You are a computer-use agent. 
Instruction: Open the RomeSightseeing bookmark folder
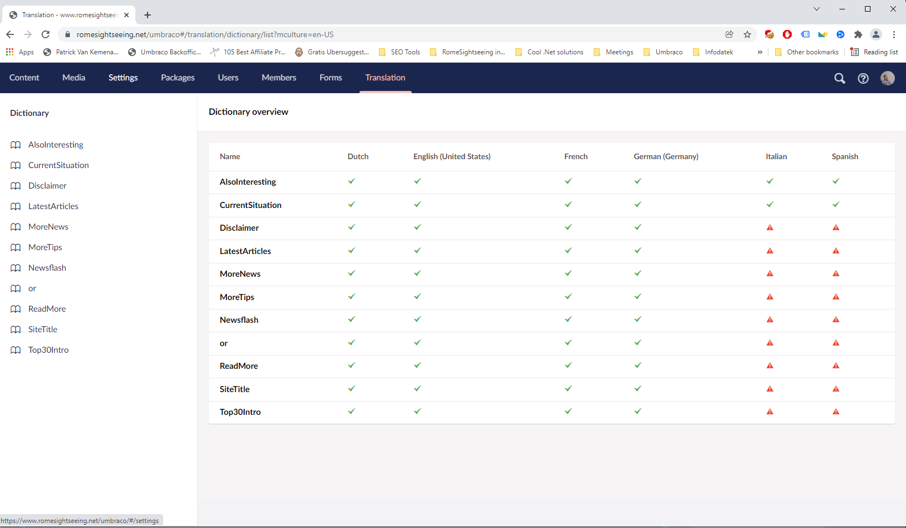[467, 52]
